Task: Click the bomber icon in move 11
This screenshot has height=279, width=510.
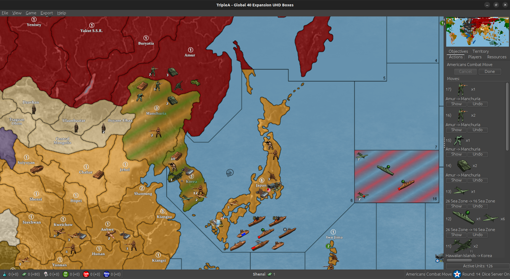Action: tap(462, 246)
